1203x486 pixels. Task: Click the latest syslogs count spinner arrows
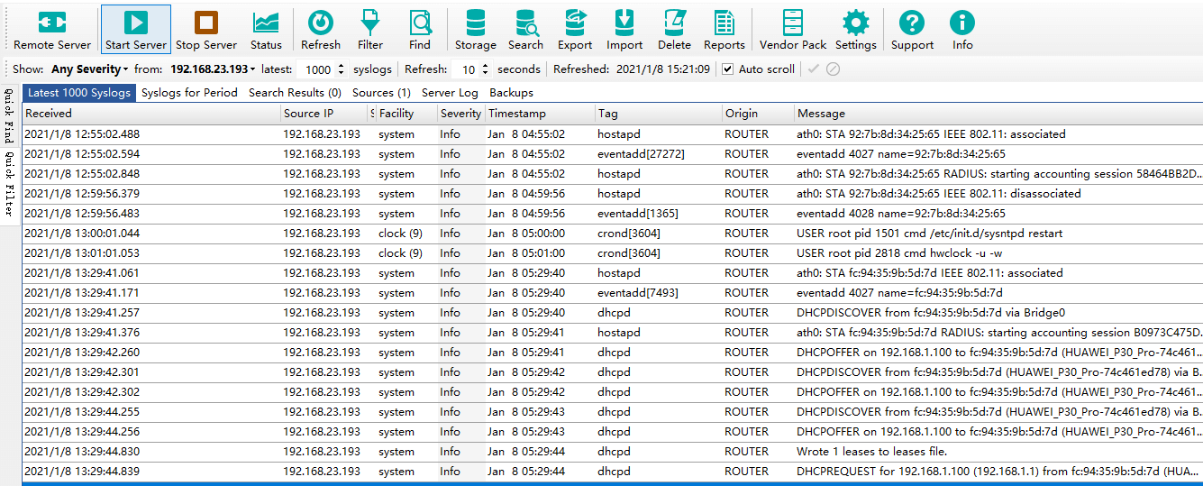341,69
